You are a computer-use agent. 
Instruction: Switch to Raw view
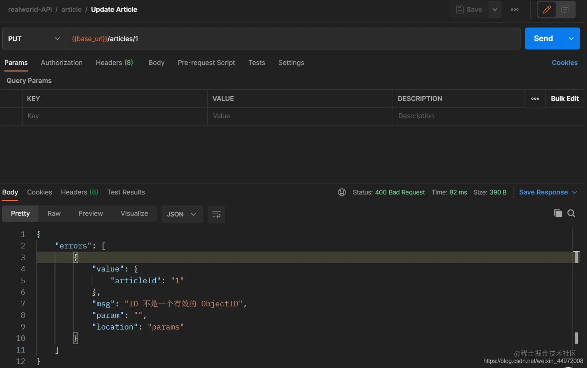54,214
